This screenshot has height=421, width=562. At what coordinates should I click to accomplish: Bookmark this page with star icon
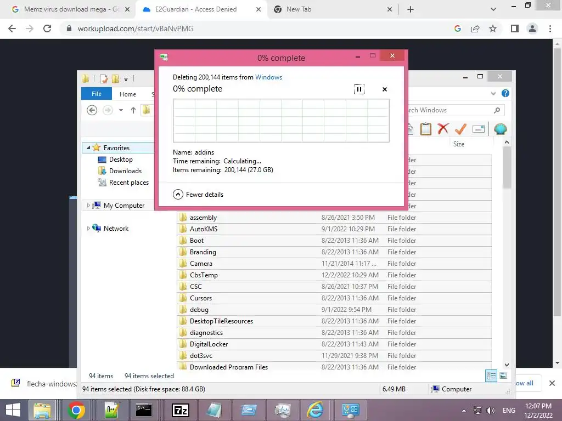(493, 29)
